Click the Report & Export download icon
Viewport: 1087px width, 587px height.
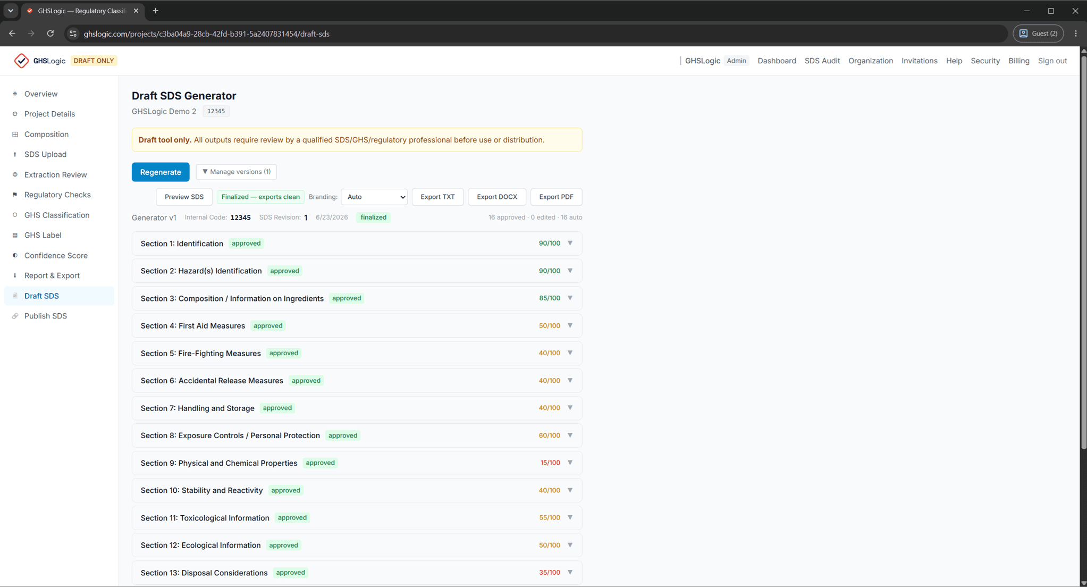(15, 275)
